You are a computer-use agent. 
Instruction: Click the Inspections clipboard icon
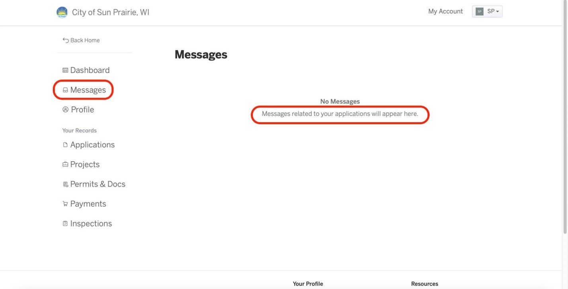click(65, 224)
